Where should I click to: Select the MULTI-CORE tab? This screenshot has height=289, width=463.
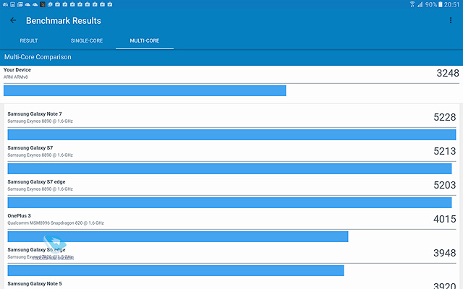[x=145, y=40]
